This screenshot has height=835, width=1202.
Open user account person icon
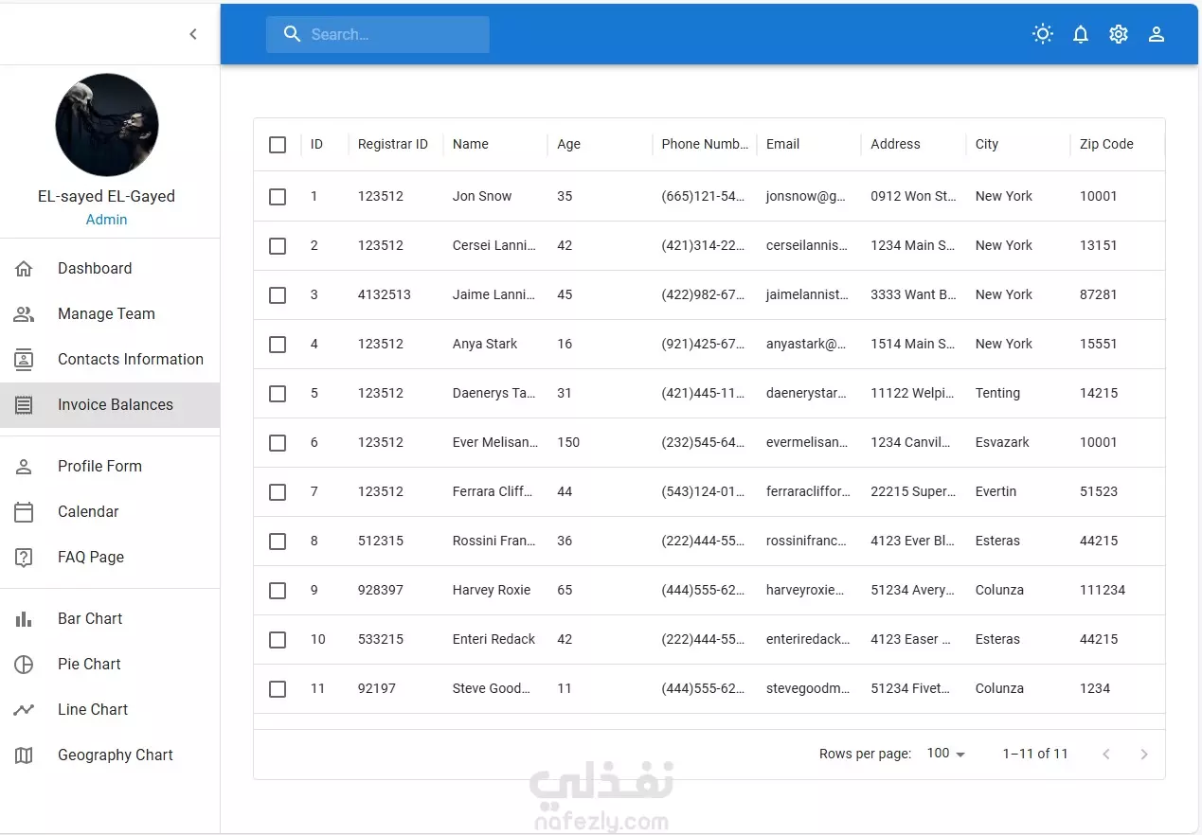1157,34
